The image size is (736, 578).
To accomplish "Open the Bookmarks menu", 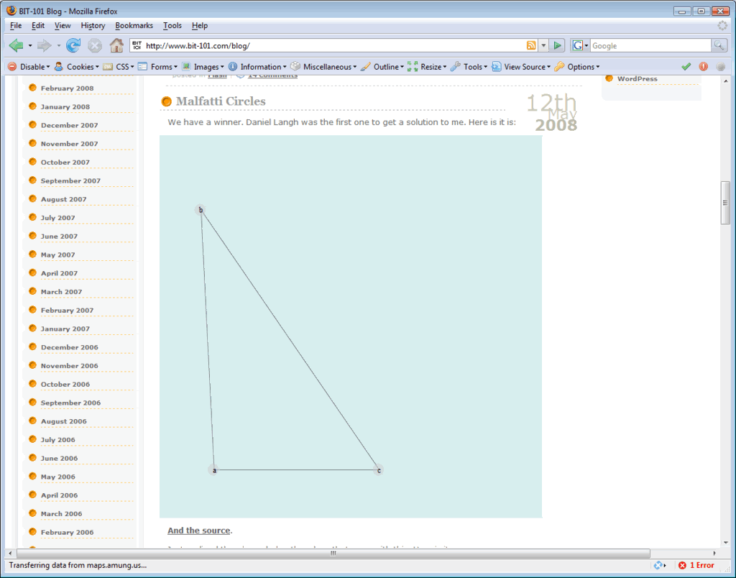I will (134, 25).
